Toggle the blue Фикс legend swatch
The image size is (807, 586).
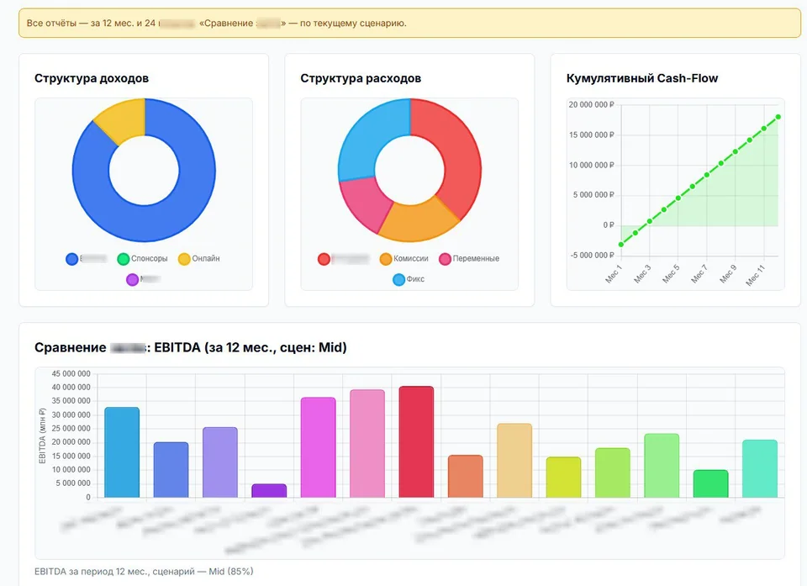point(398,279)
